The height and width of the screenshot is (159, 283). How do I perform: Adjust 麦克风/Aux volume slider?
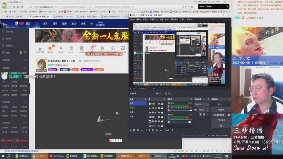(x=181, y=110)
